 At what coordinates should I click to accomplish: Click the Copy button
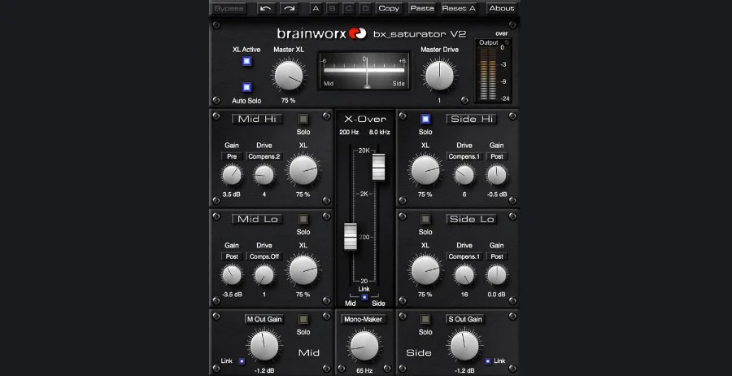[389, 8]
